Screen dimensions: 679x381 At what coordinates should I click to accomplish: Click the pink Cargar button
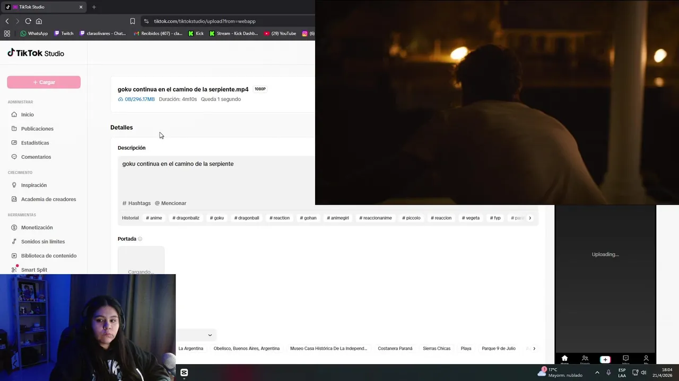point(43,82)
